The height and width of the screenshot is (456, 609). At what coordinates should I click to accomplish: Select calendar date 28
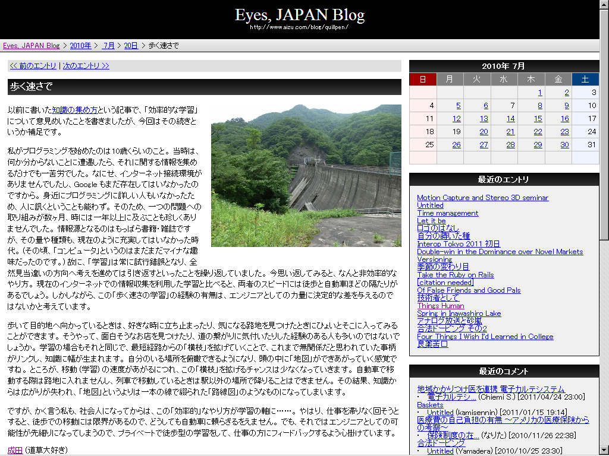point(510,145)
